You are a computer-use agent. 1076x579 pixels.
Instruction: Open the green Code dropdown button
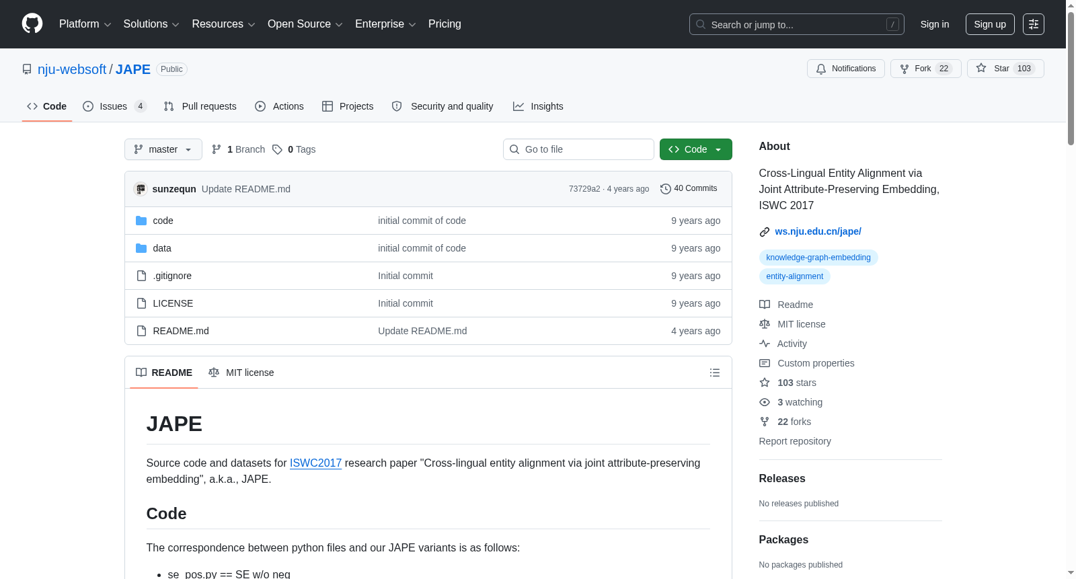pyautogui.click(x=696, y=149)
